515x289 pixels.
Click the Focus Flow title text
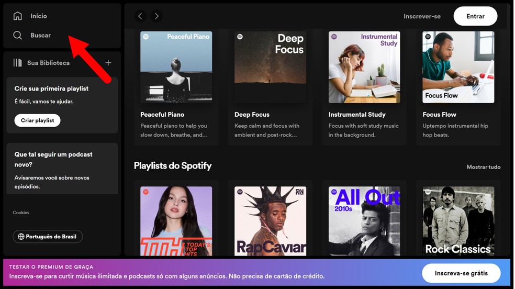click(x=440, y=114)
